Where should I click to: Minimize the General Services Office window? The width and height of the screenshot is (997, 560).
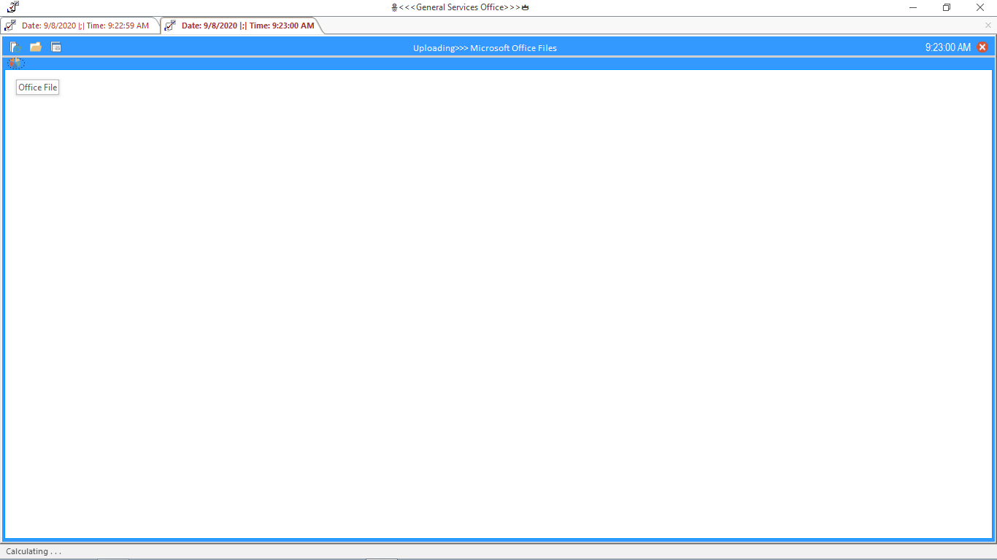click(x=913, y=7)
